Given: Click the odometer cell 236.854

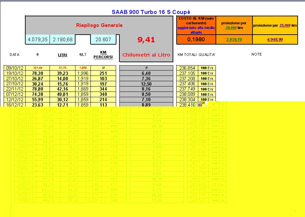Looking at the screenshot, I should (x=187, y=68).
